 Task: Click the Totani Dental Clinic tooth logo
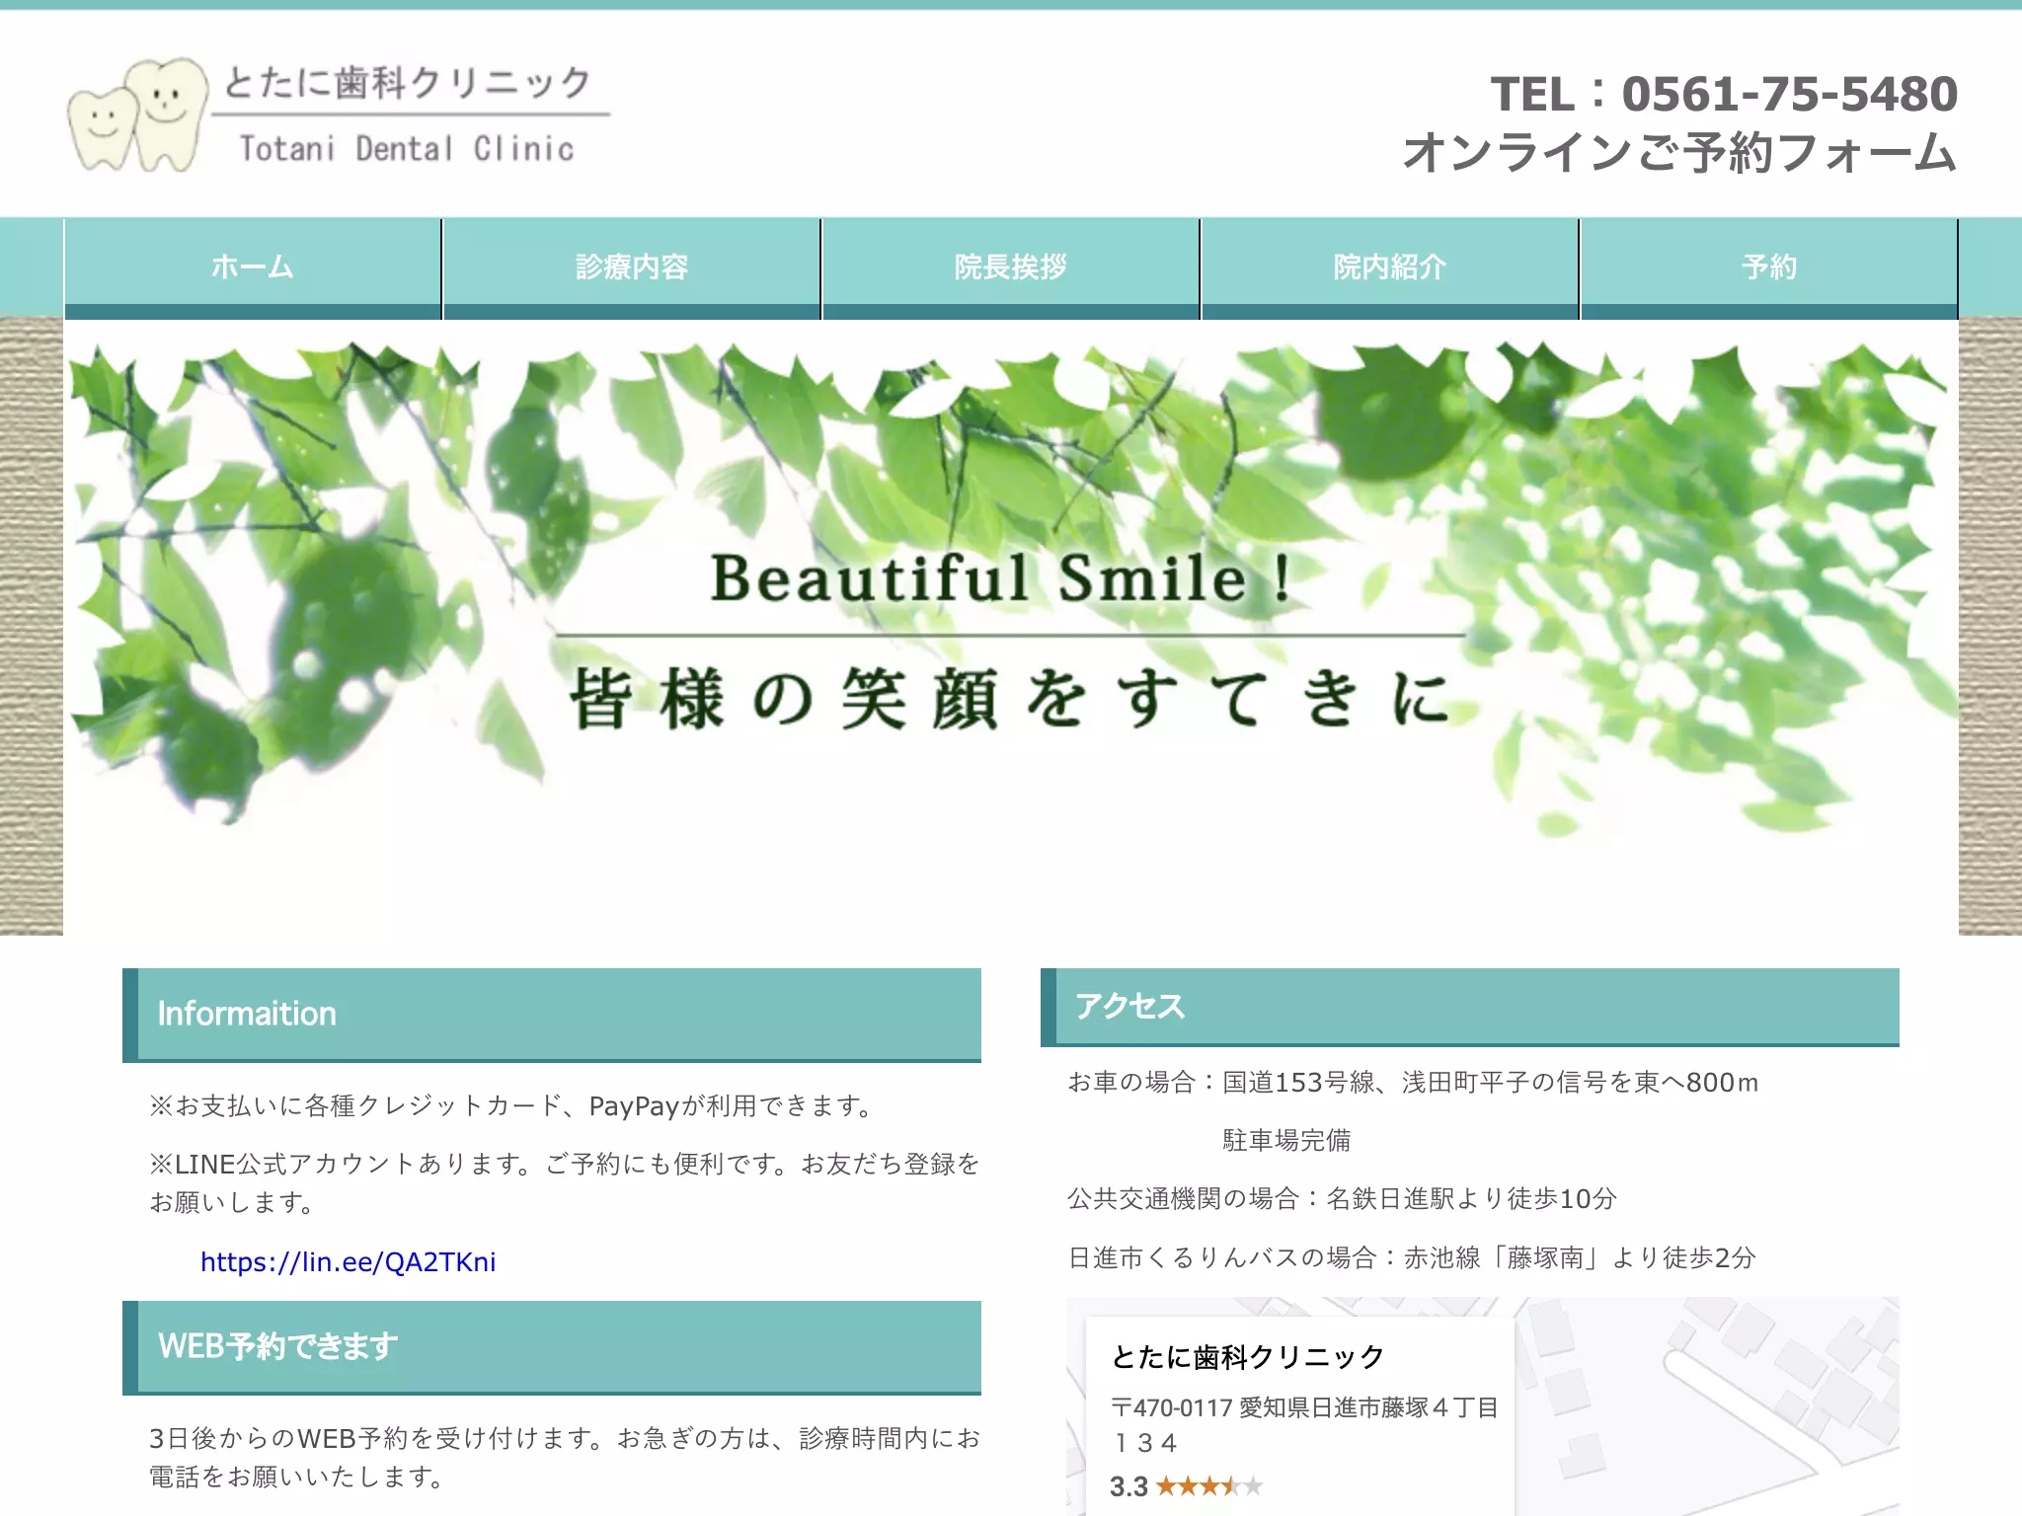339,114
